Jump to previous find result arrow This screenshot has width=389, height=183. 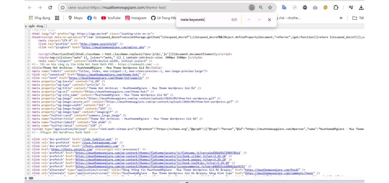point(248,20)
